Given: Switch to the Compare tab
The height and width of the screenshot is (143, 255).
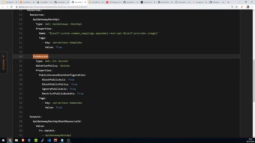Looking at the screenshot, I should 199,2.
